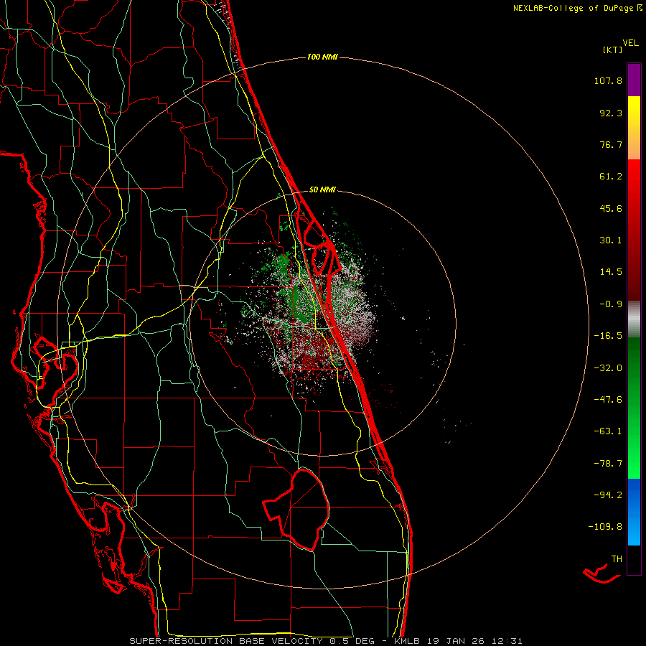Click the 14.5 legend value

[611, 272]
